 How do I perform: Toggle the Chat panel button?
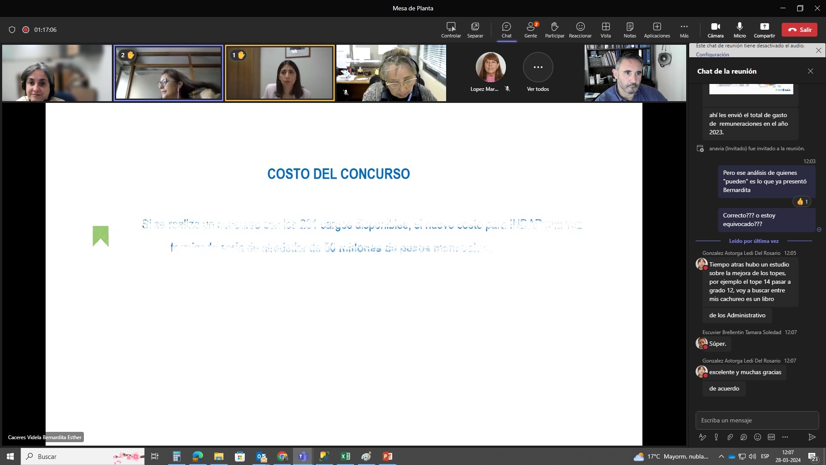(x=506, y=30)
